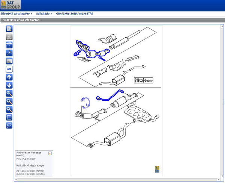Click the document preview icon in the left toolbar

click(x=9, y=29)
